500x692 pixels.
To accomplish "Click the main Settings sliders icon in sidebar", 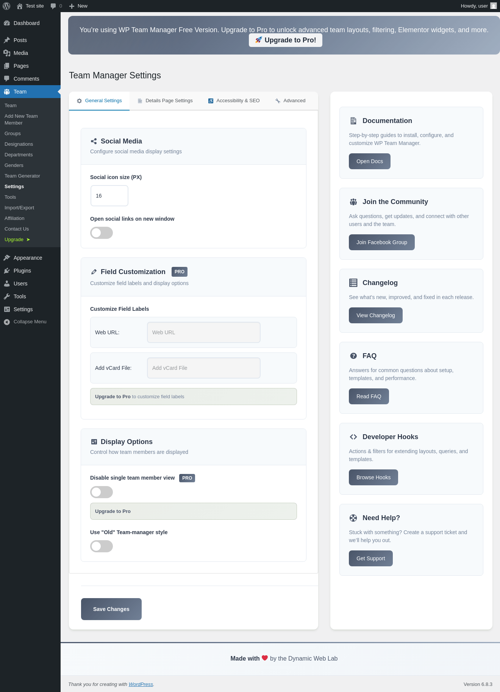I will (x=7, y=309).
